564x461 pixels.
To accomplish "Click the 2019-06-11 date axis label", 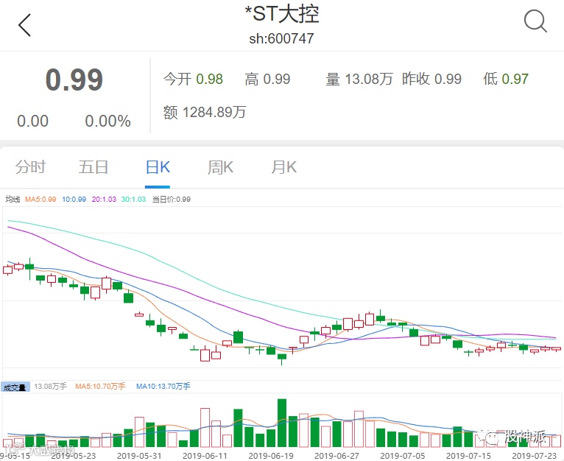I will click(x=205, y=456).
